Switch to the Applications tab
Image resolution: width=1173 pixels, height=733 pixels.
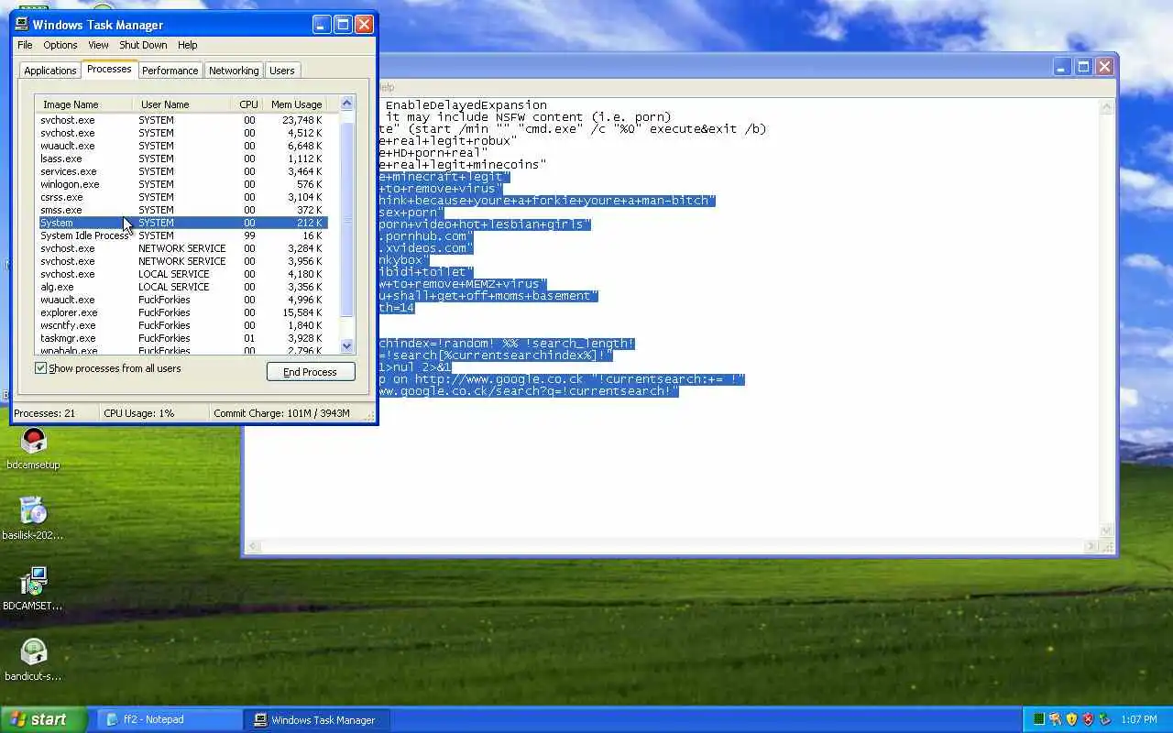(50, 71)
